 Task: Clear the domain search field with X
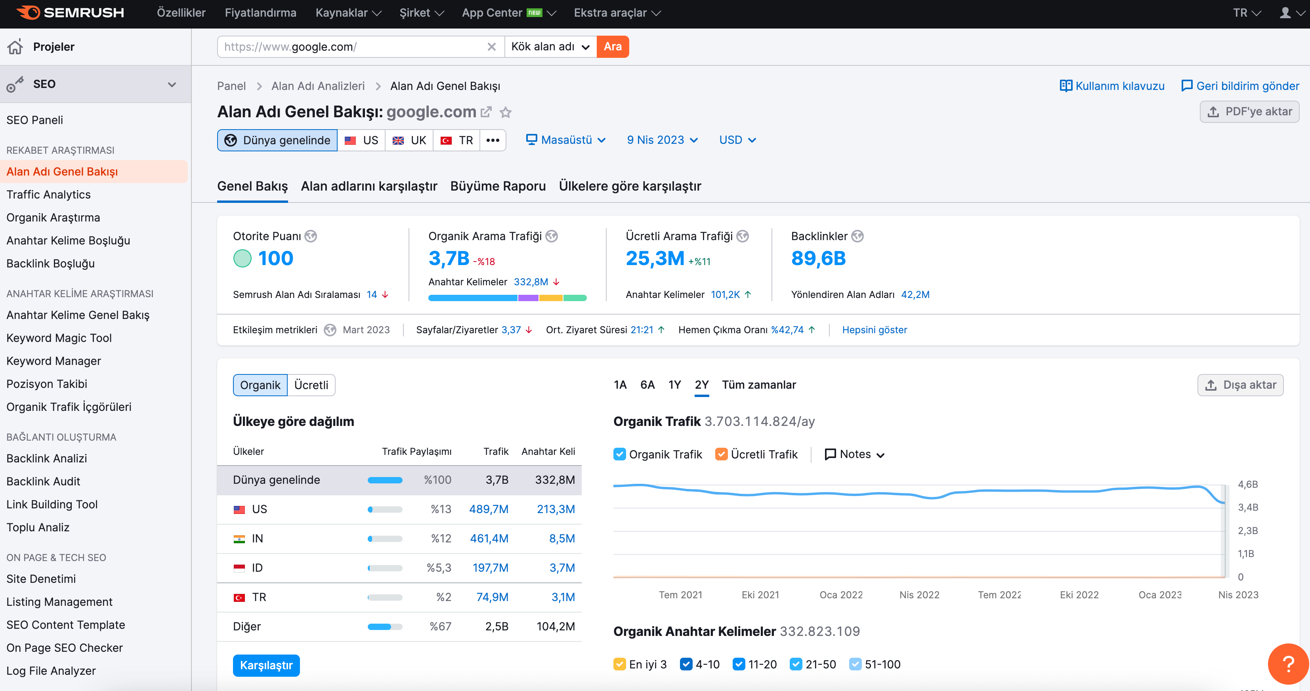tap(491, 47)
